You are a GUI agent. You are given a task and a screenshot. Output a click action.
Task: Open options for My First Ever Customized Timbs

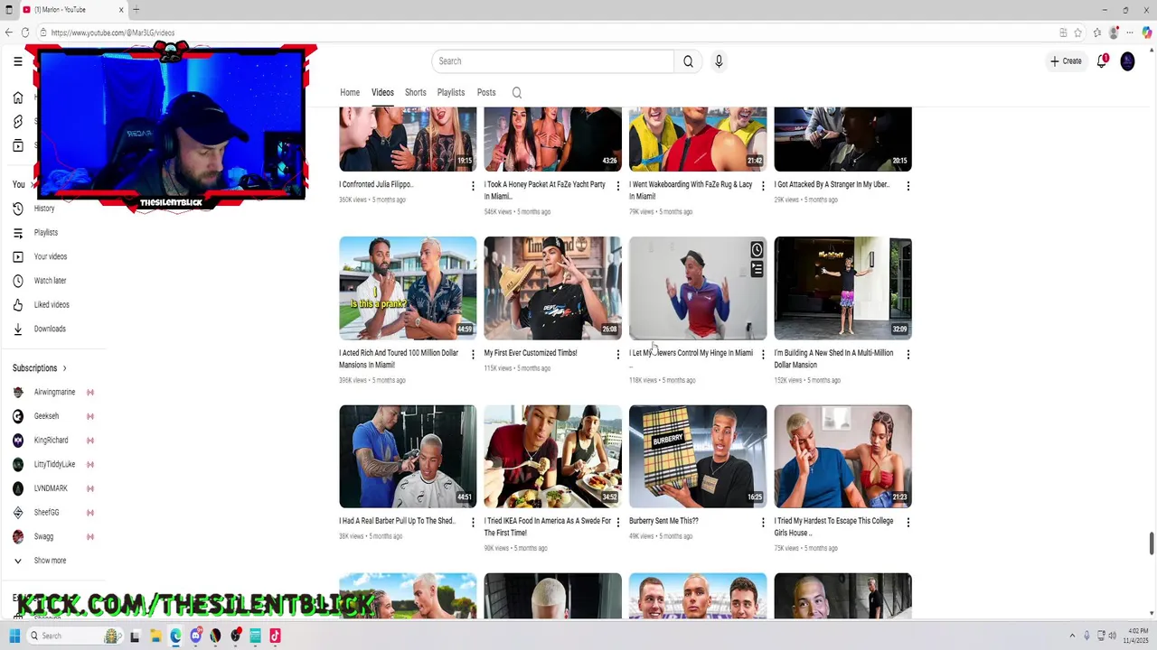click(617, 355)
